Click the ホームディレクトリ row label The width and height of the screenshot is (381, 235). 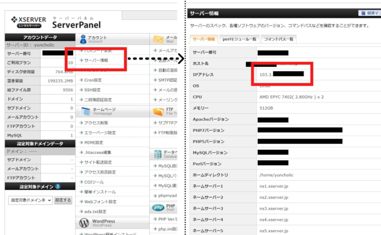[210, 175]
